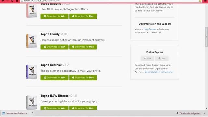
Task: Open the browser menu icon
Action: (x=205, y=1)
